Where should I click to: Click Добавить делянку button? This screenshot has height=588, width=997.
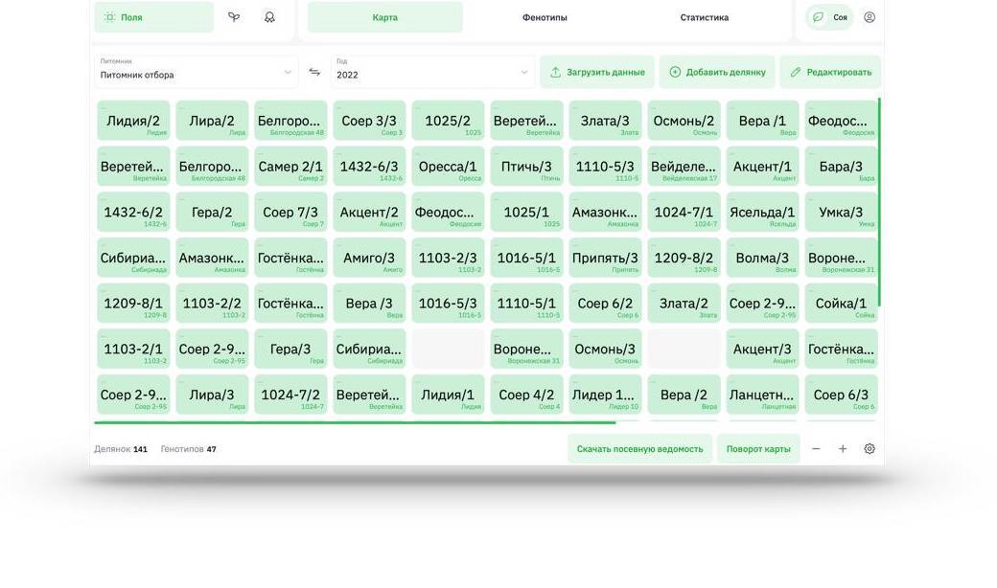[x=717, y=72]
